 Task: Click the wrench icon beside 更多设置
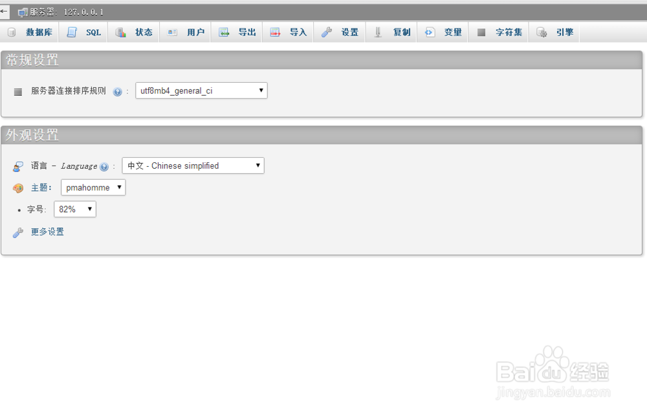[x=17, y=233]
